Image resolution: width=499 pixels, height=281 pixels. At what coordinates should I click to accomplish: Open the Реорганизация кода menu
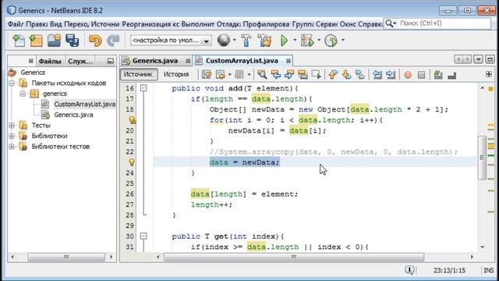point(150,24)
